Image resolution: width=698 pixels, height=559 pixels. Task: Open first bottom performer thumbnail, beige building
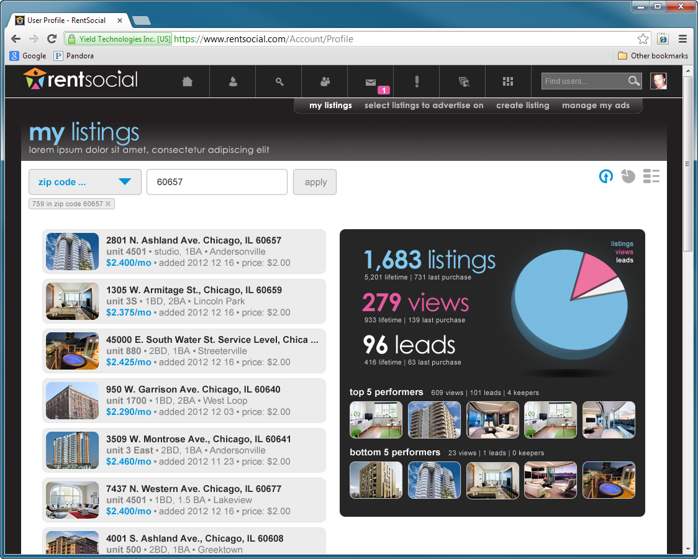(376, 479)
